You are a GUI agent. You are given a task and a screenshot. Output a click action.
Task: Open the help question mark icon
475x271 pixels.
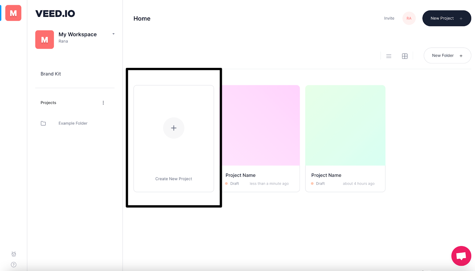(x=14, y=265)
